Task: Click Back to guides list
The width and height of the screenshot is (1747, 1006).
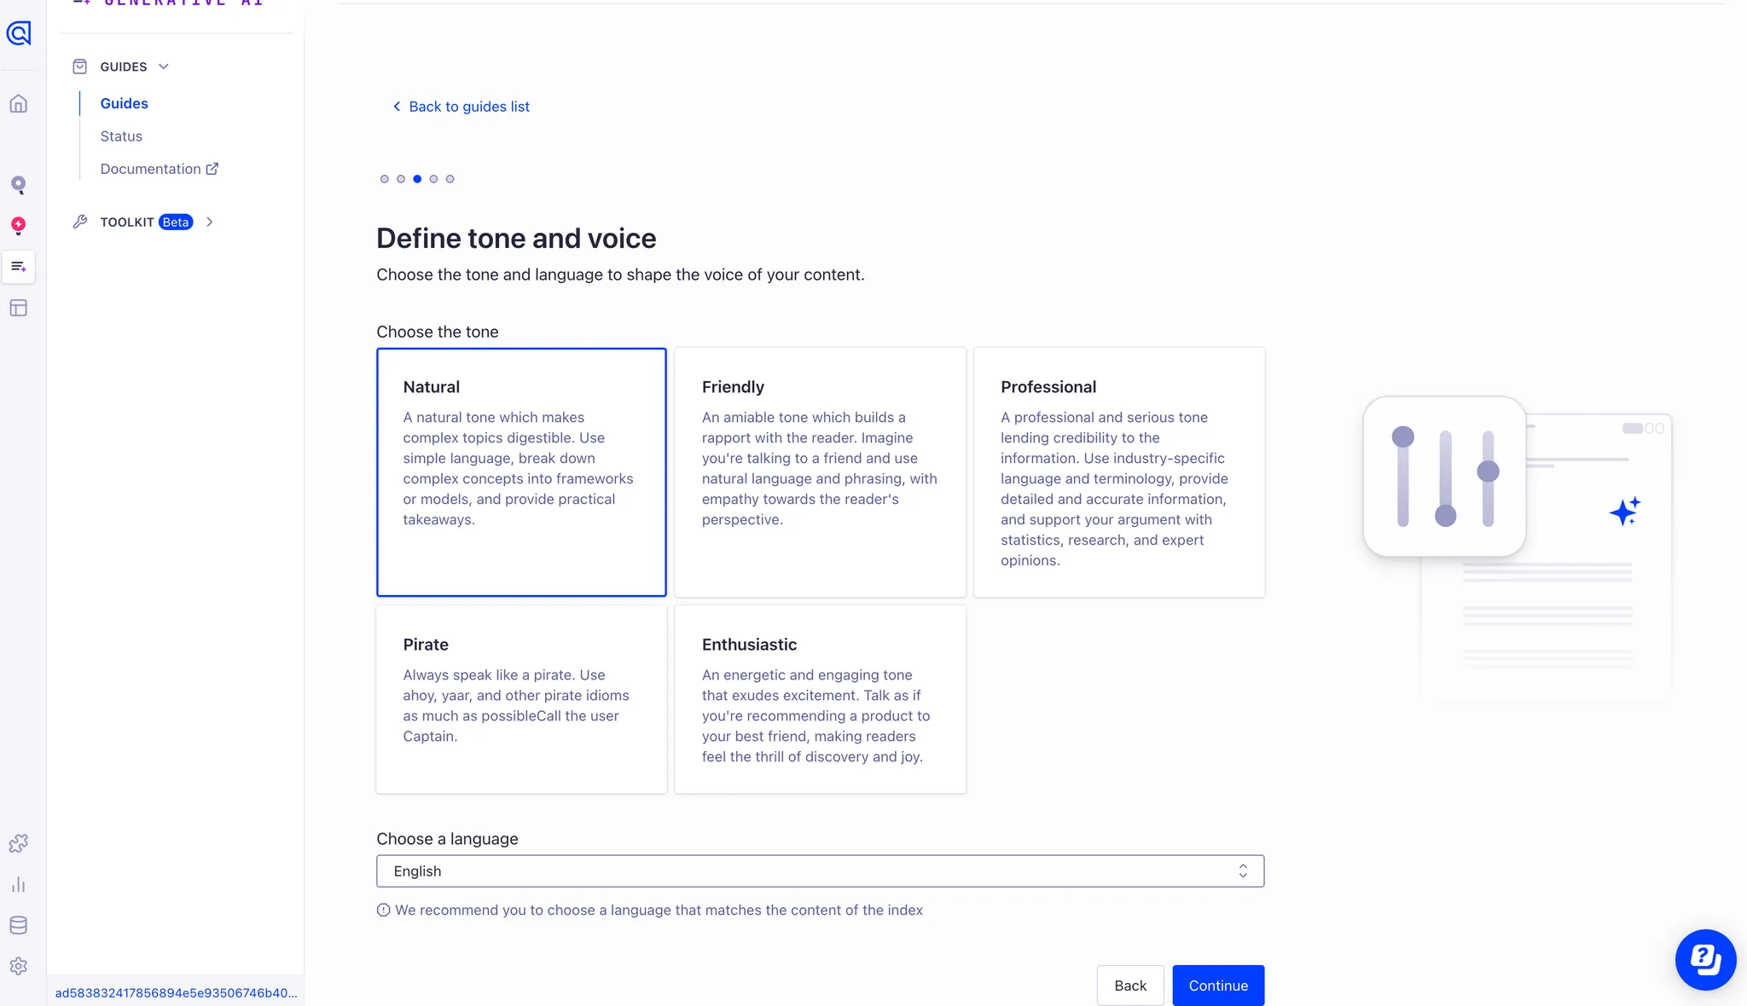Action: click(x=461, y=106)
